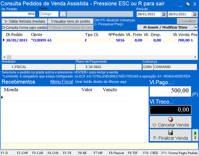The height and width of the screenshot is (156, 199).
Task: Click the Nr. Pedido input field
Action: pos(18,14)
